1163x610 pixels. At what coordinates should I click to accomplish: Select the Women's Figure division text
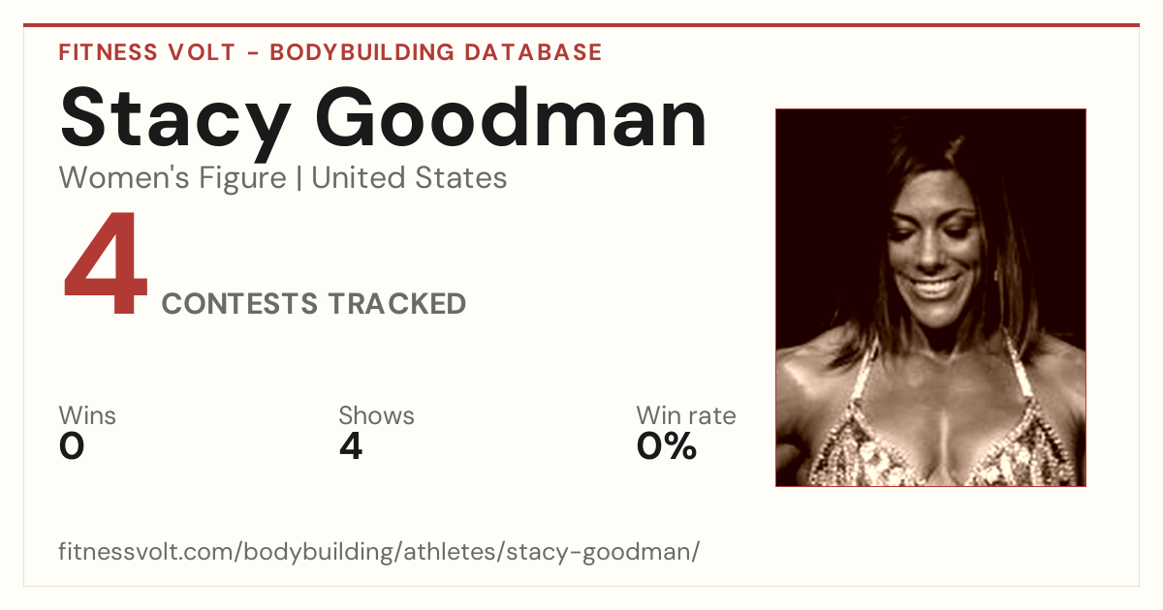[x=173, y=178]
